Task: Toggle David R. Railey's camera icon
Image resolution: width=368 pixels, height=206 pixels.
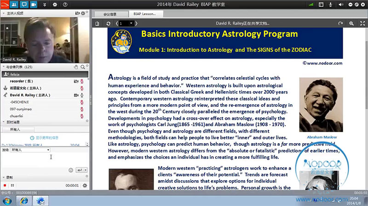Action: coord(76,95)
